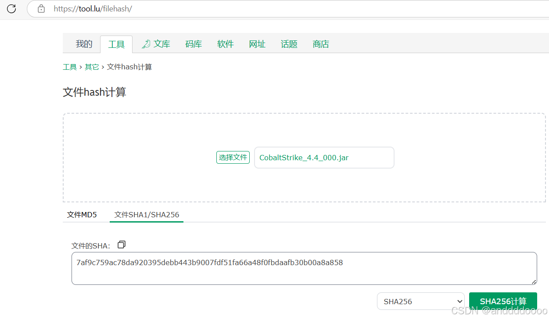Switch to the 文件MD5 tab
The width and height of the screenshot is (549, 320).
tap(82, 215)
